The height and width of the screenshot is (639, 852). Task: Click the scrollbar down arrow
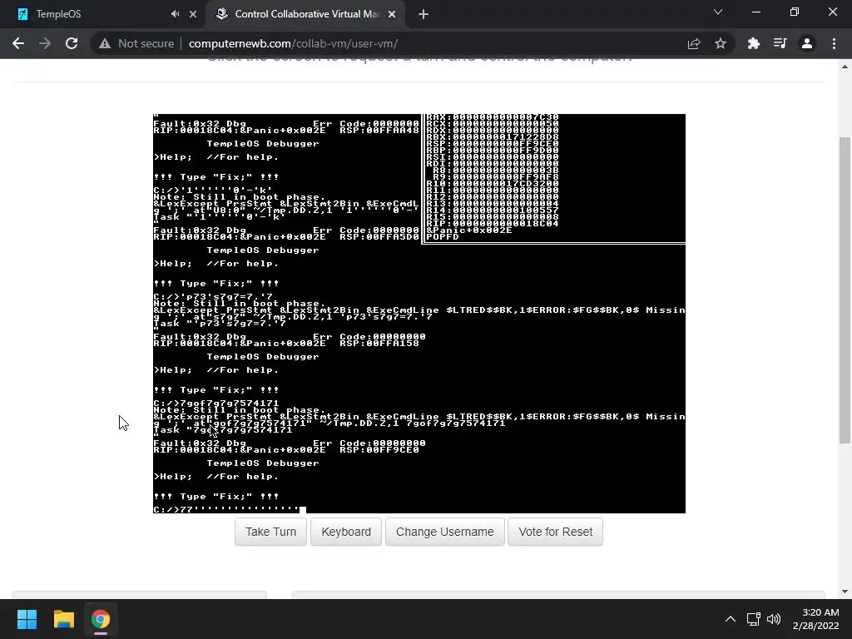[845, 592]
